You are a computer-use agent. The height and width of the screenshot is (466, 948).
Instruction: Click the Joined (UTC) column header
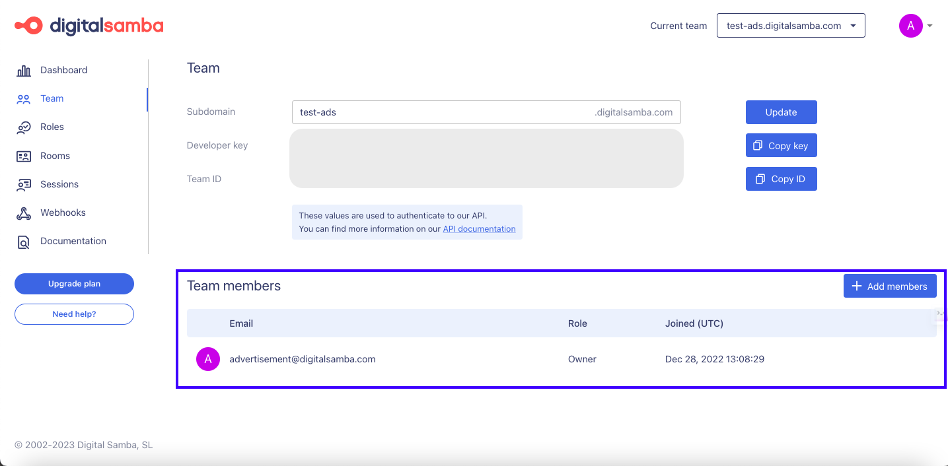pos(694,323)
